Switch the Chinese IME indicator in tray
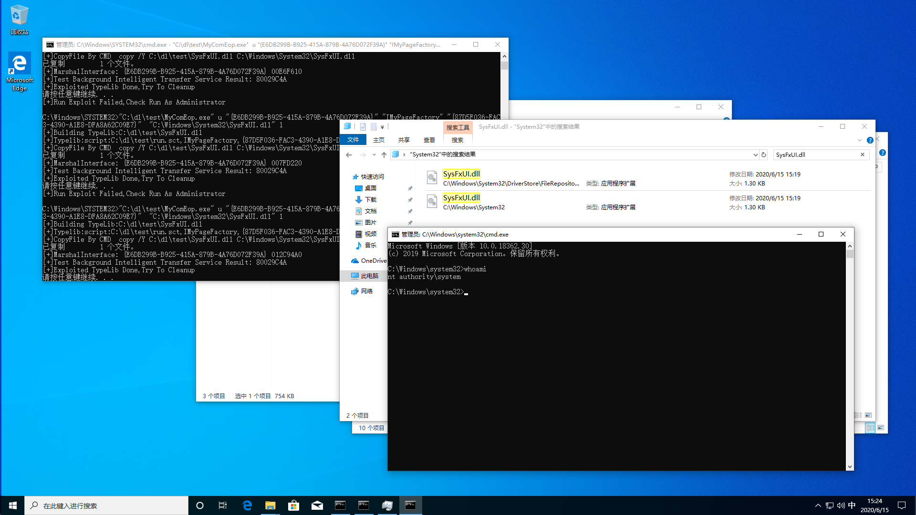Viewport: 916px width, 515px height. point(852,505)
